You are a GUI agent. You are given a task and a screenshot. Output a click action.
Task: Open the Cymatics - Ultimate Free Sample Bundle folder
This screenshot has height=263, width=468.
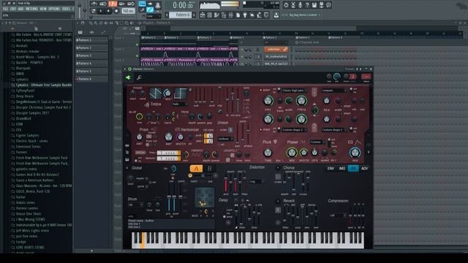[x=44, y=85]
